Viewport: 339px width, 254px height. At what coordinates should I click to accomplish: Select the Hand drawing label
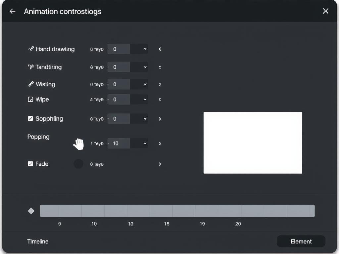[x=55, y=49]
